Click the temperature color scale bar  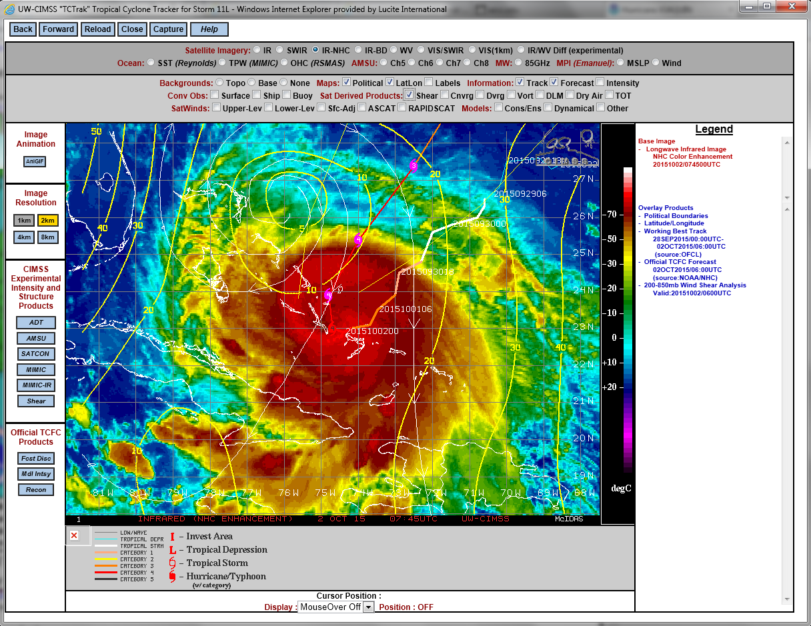[x=628, y=320]
